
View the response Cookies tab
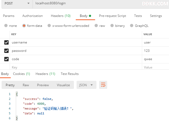coord(21,74)
